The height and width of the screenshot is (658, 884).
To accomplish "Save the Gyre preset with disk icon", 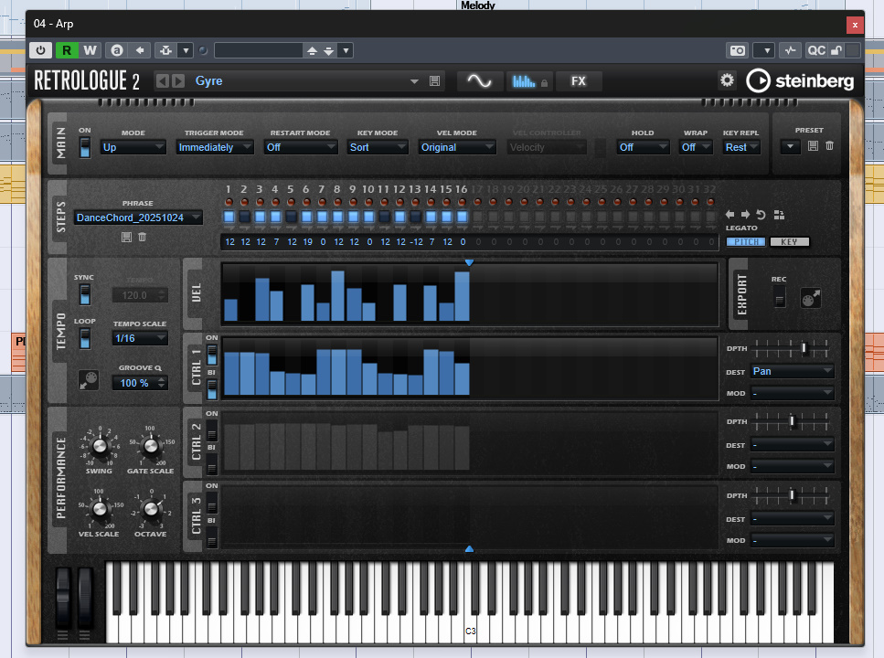I will coord(434,81).
